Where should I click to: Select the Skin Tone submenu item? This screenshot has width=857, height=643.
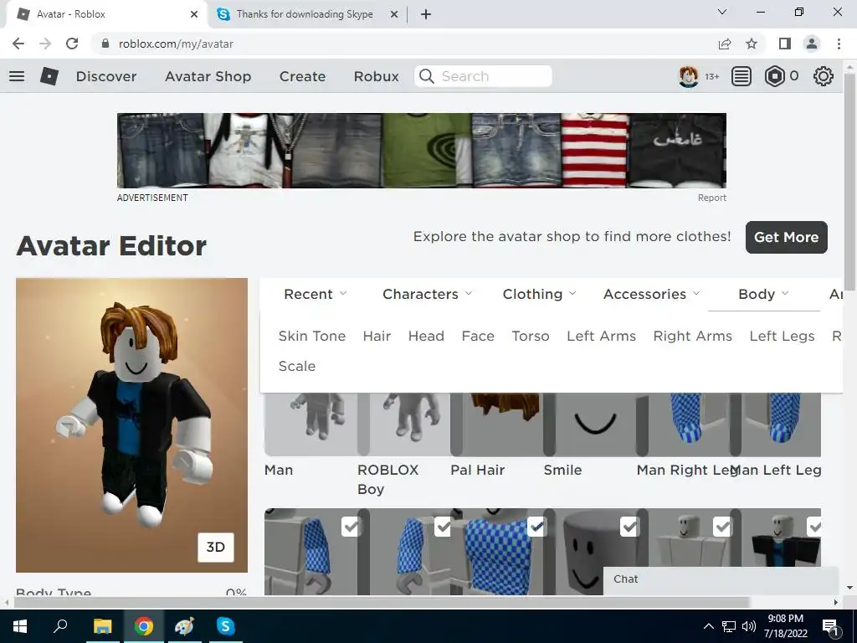[312, 336]
